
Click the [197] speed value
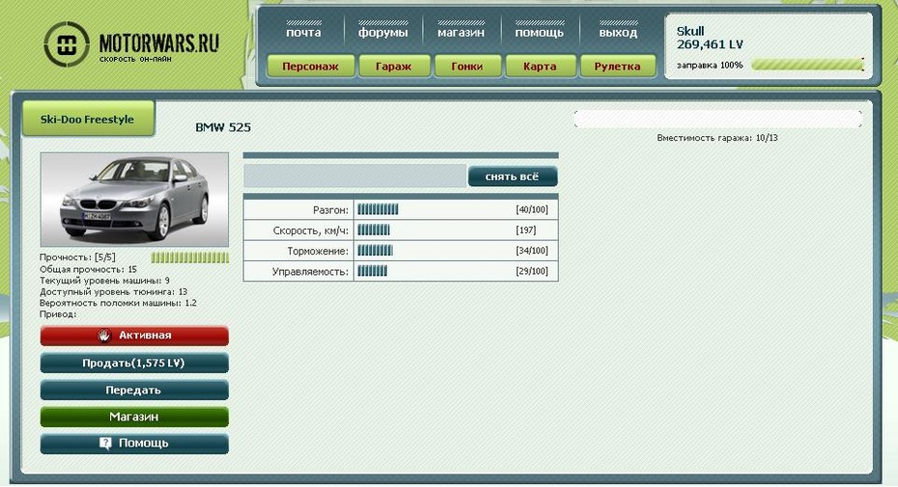[x=525, y=230]
